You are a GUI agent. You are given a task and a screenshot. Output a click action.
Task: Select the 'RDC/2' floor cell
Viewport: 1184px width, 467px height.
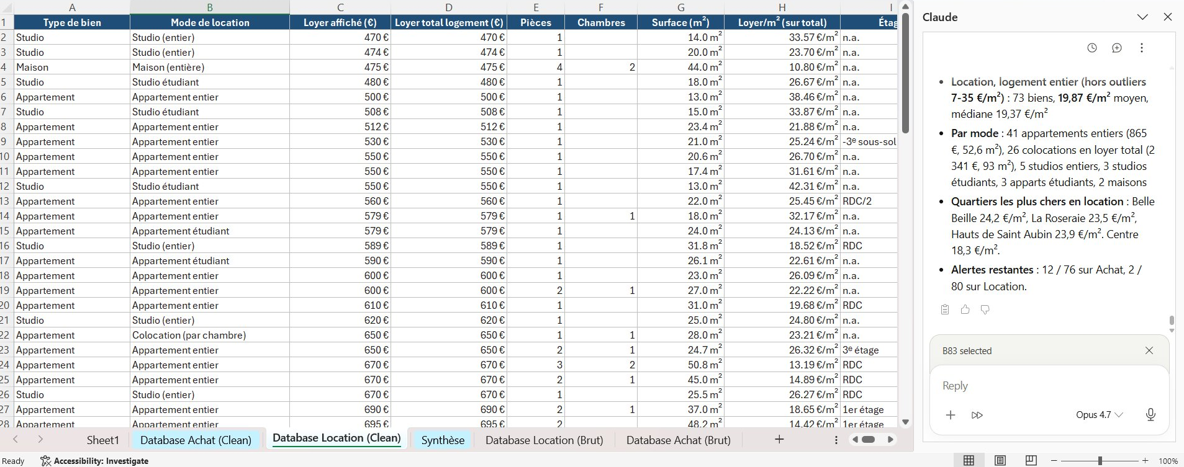(869, 201)
